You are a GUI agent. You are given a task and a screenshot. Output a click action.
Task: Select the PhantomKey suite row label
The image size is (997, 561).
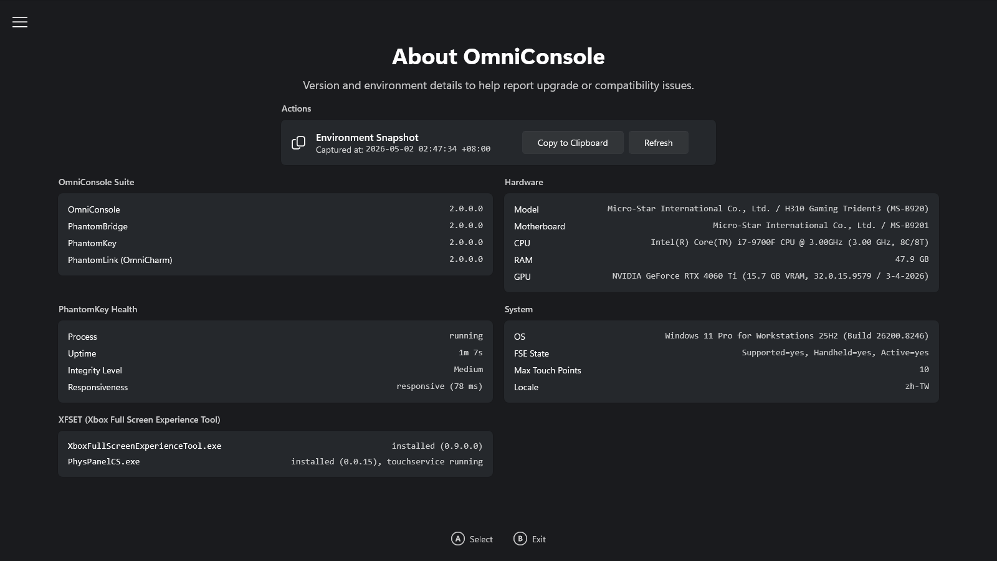pyautogui.click(x=92, y=243)
